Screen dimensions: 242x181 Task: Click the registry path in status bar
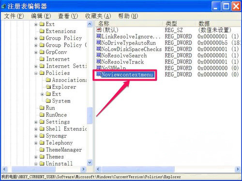point(91,177)
